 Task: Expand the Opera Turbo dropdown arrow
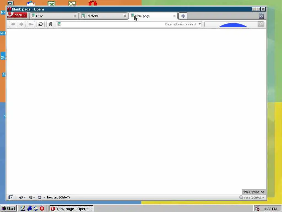[44, 198]
